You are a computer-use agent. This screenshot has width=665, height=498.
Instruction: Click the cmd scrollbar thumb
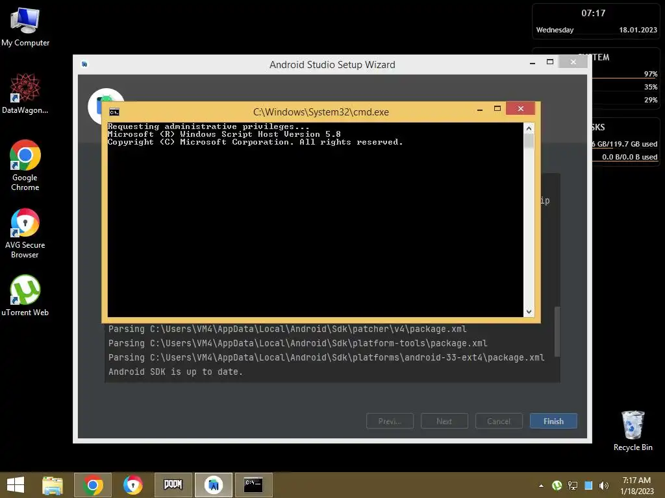[x=529, y=141]
